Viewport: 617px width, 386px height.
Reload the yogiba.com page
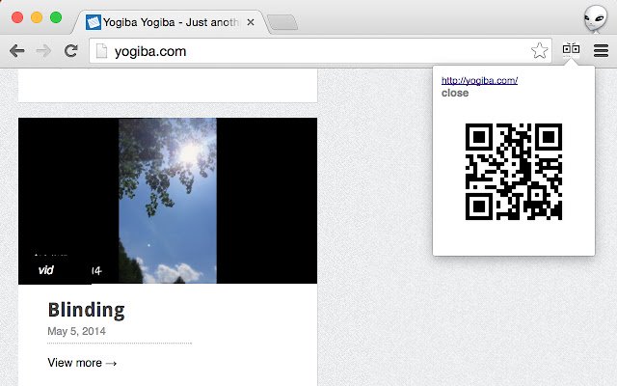tap(70, 51)
